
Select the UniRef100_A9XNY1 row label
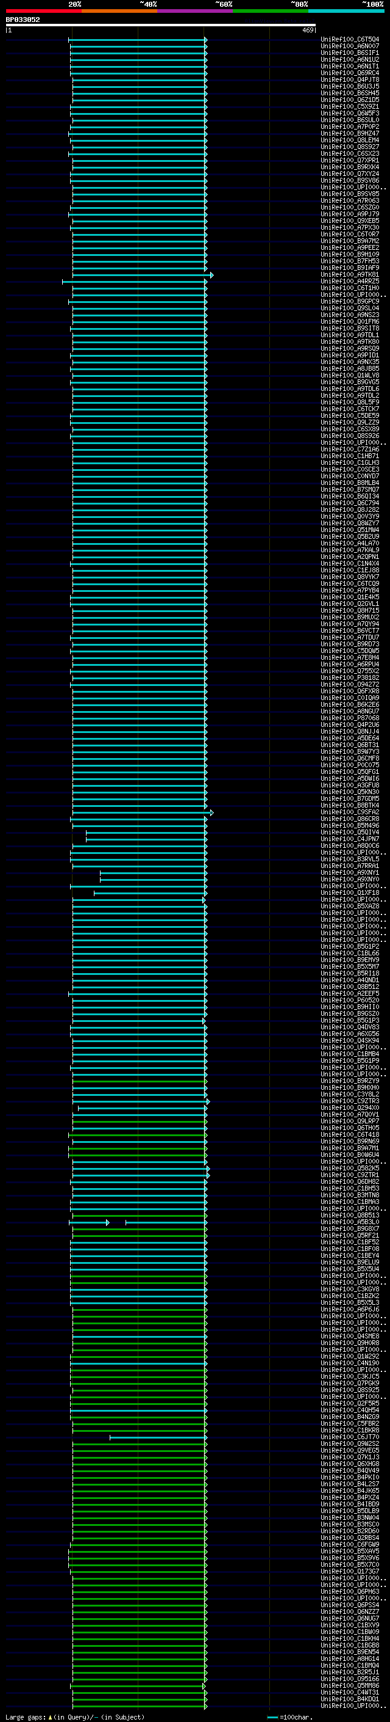(350, 872)
